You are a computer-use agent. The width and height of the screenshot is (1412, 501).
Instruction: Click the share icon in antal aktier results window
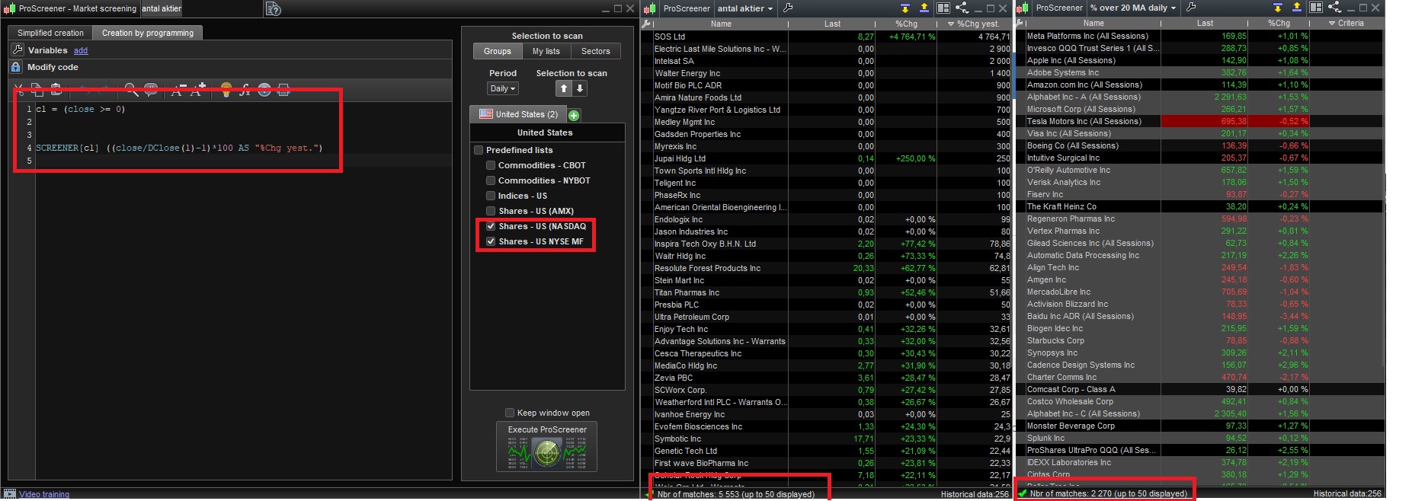click(962, 8)
